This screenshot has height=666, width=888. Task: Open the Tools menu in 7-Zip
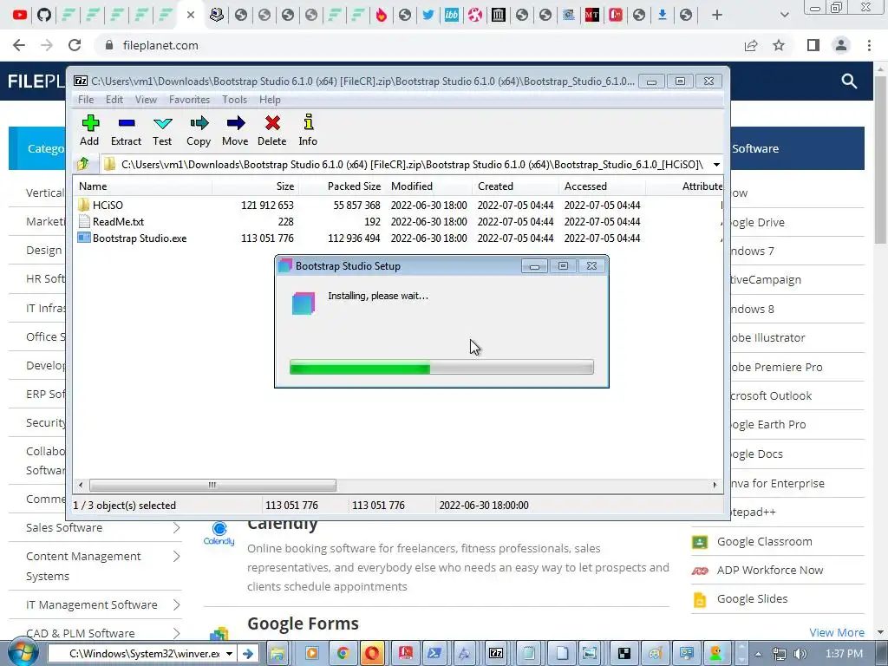234,100
